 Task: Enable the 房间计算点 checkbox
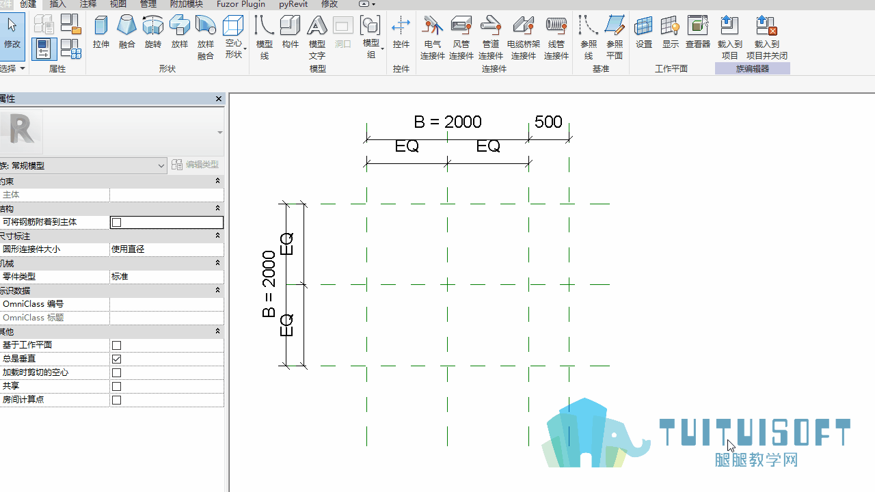click(x=116, y=400)
